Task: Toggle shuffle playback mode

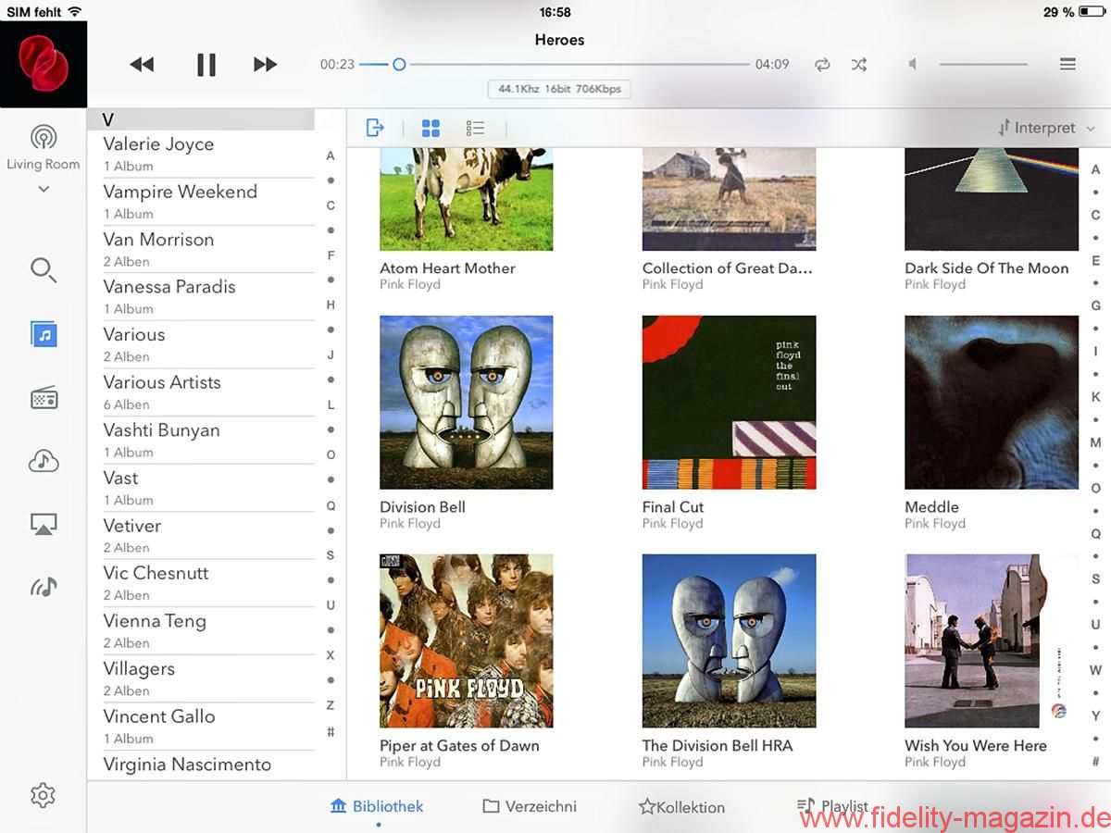Action: (859, 64)
